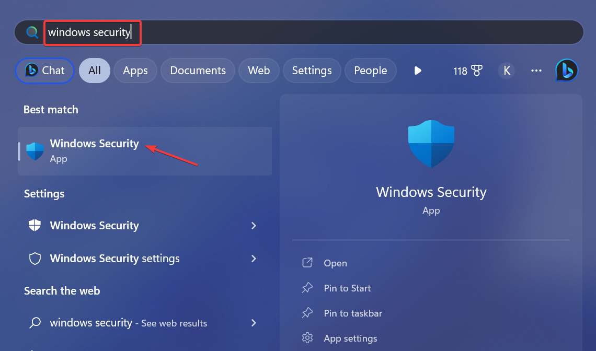596x351 pixels.
Task: Switch to the People filter tab
Action: tap(371, 71)
